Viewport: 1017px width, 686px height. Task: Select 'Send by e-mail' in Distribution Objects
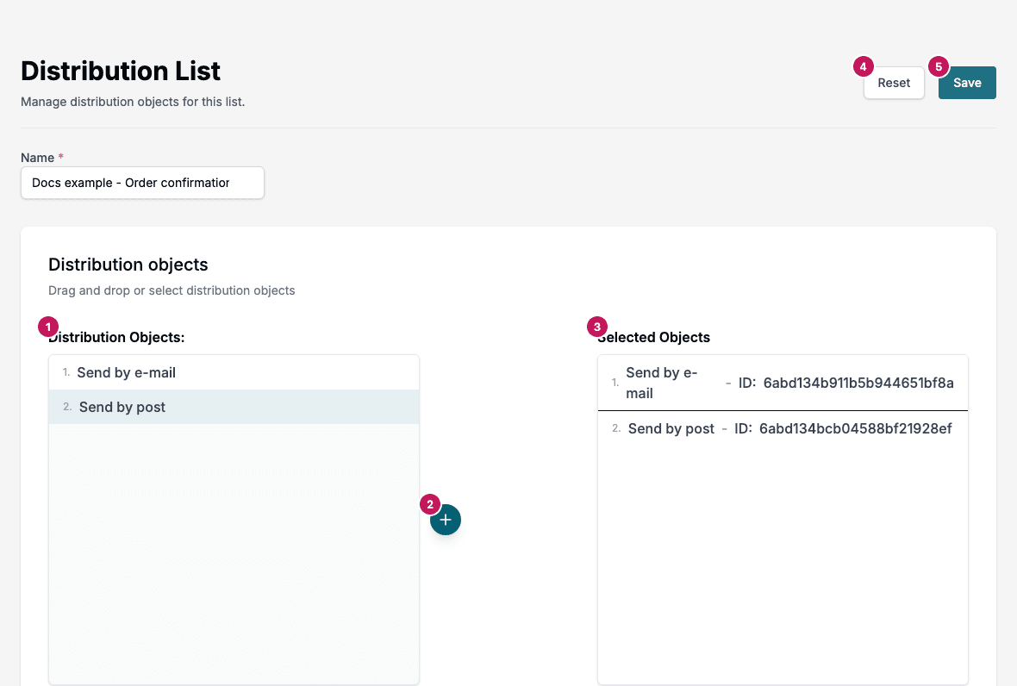coord(234,373)
